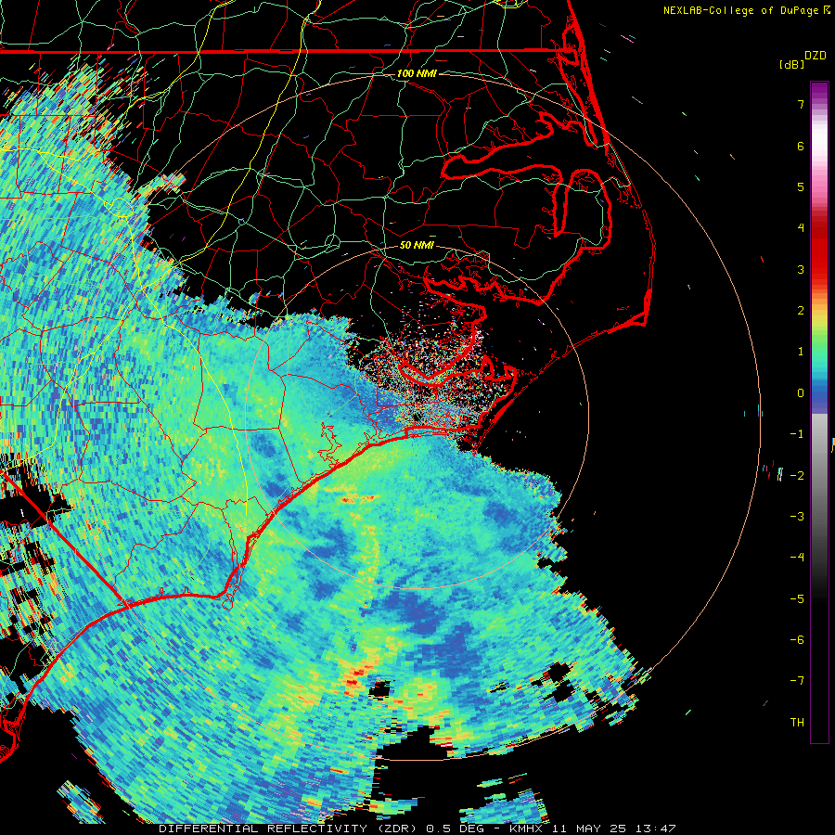Click the TH threshold label on legend
Viewport: 835px width, 835px height.
coord(797,722)
